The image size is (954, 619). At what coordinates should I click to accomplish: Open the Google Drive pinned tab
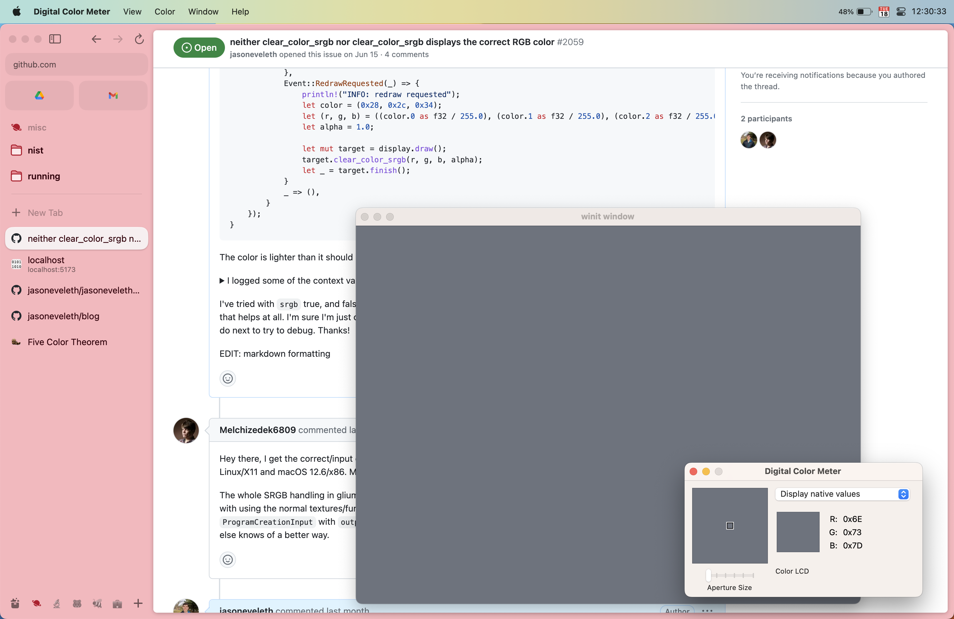coord(39,95)
